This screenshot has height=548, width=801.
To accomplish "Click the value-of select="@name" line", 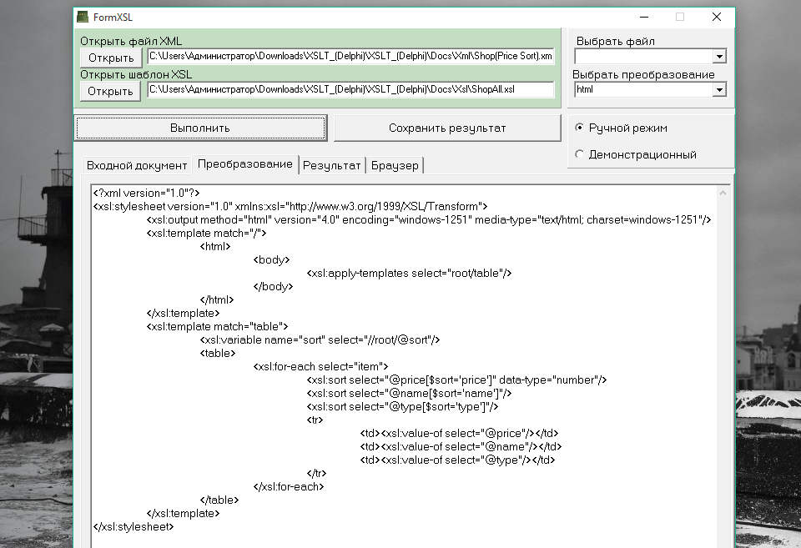I will tap(461, 446).
